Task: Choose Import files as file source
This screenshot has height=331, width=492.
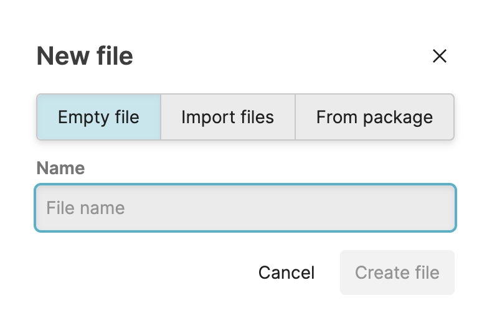Action: [x=228, y=117]
